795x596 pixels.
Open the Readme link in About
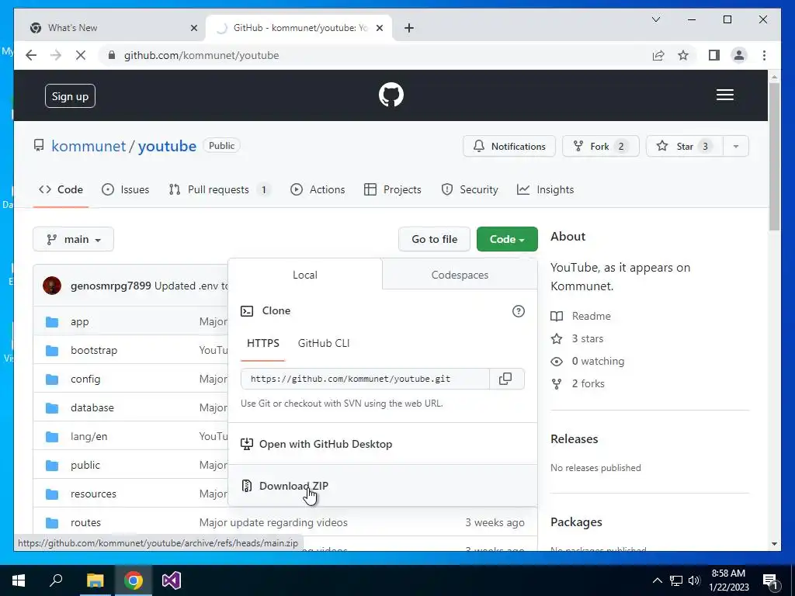591,317
